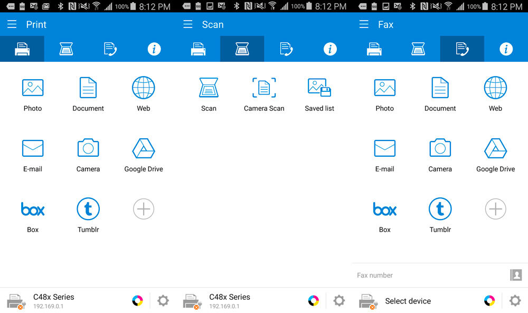Open Scan option on the Scan screen
This screenshot has height=313, width=528.
click(x=209, y=94)
